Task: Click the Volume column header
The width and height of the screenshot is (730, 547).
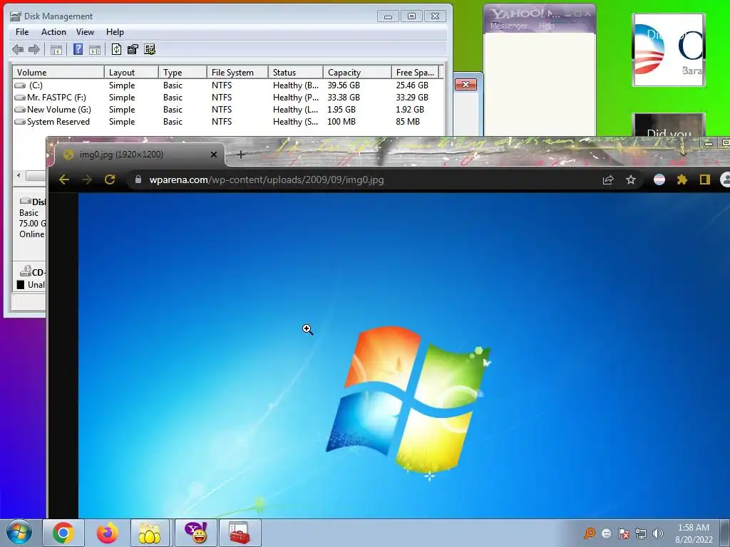Action: 58,72
